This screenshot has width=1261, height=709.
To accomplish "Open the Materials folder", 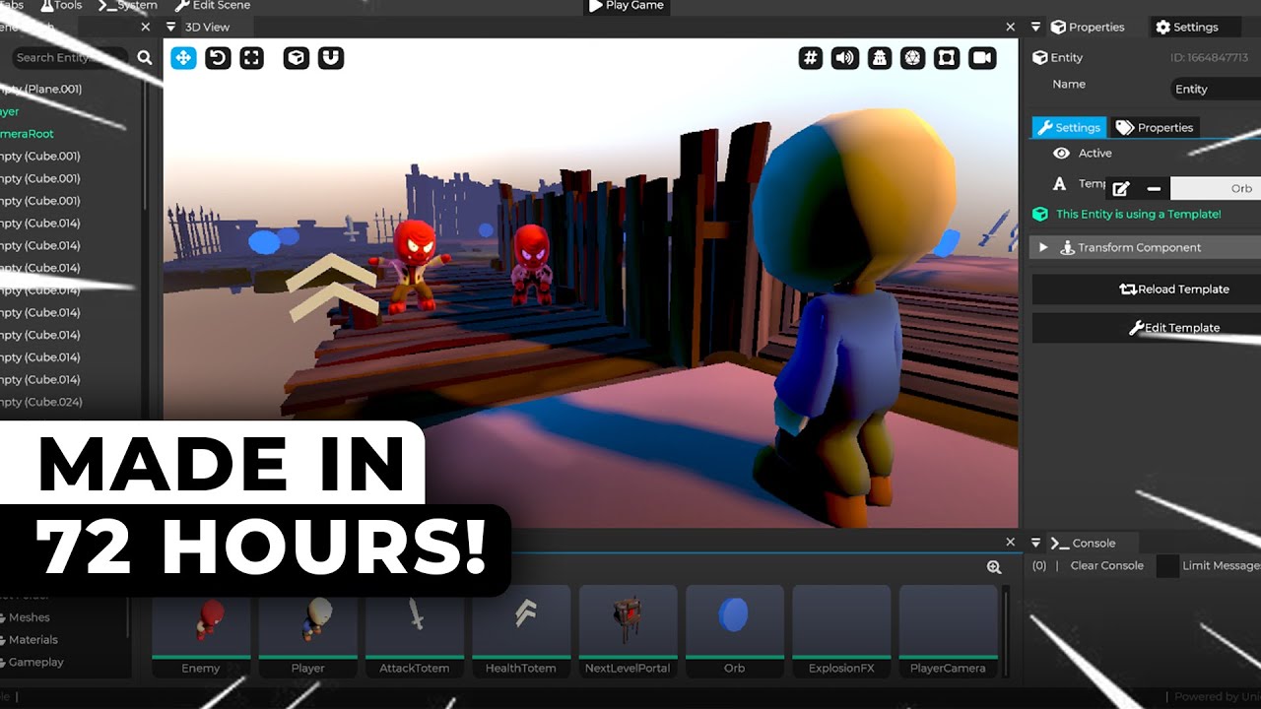I will click(x=33, y=640).
